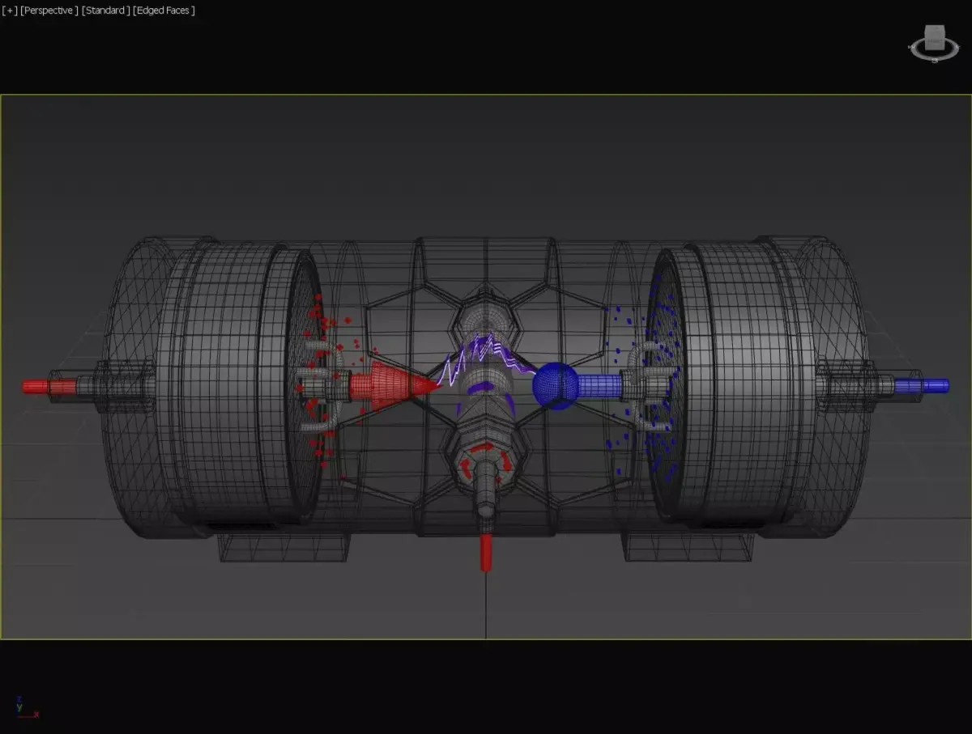
Task: Open the Standard shading label menu
Action: coord(105,11)
